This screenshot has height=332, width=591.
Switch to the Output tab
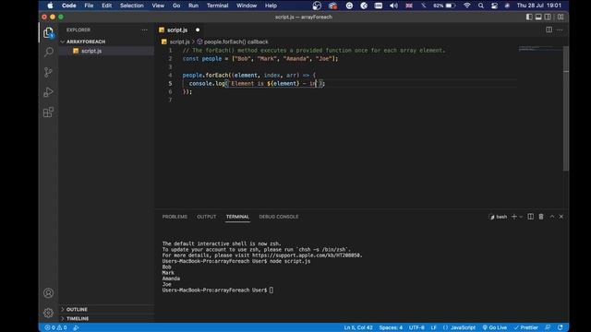[x=207, y=217]
